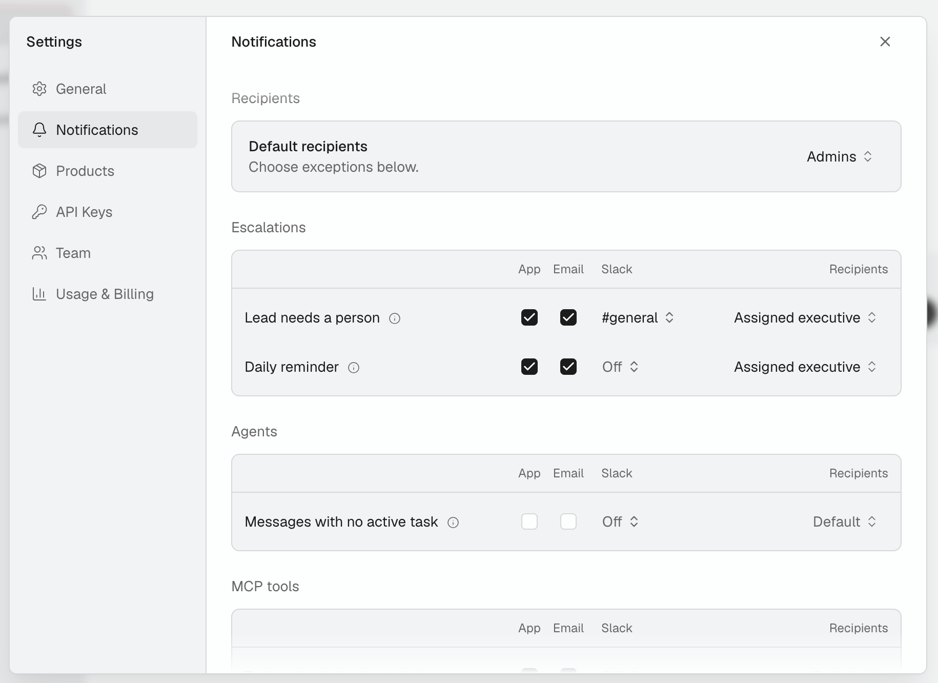
Task: Show info for Daily reminder
Action: click(354, 368)
